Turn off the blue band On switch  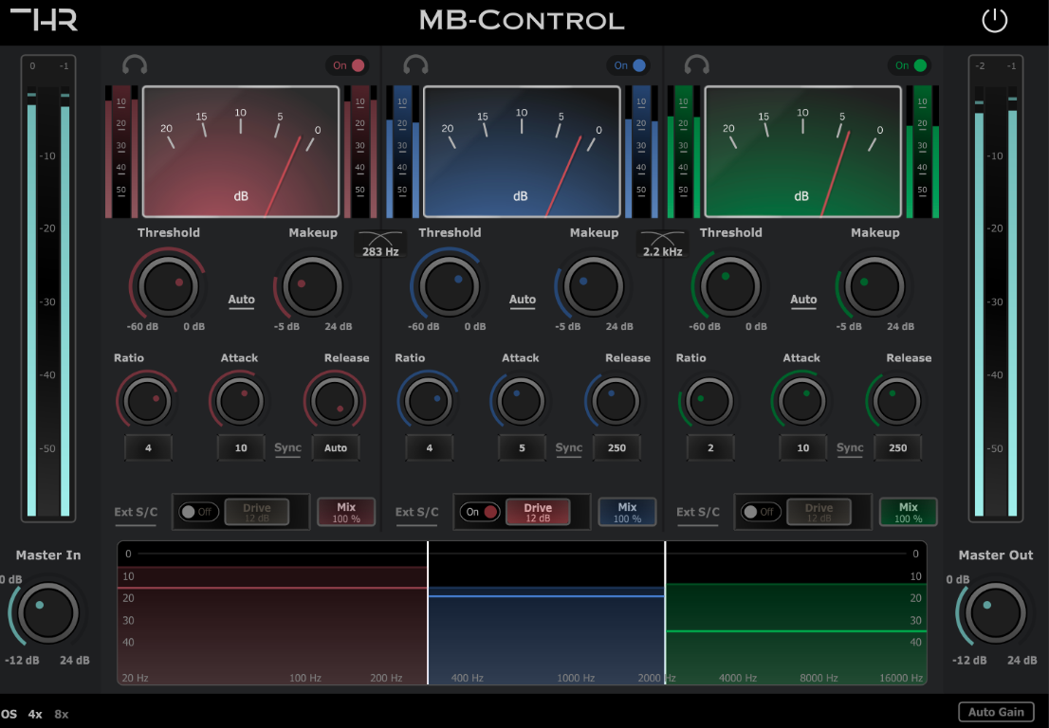[630, 65]
